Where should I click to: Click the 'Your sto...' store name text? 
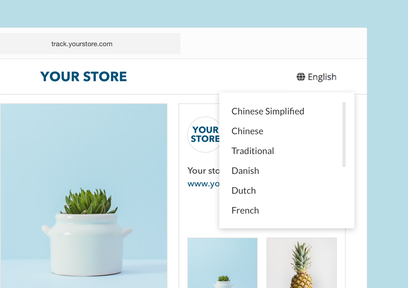coord(203,171)
